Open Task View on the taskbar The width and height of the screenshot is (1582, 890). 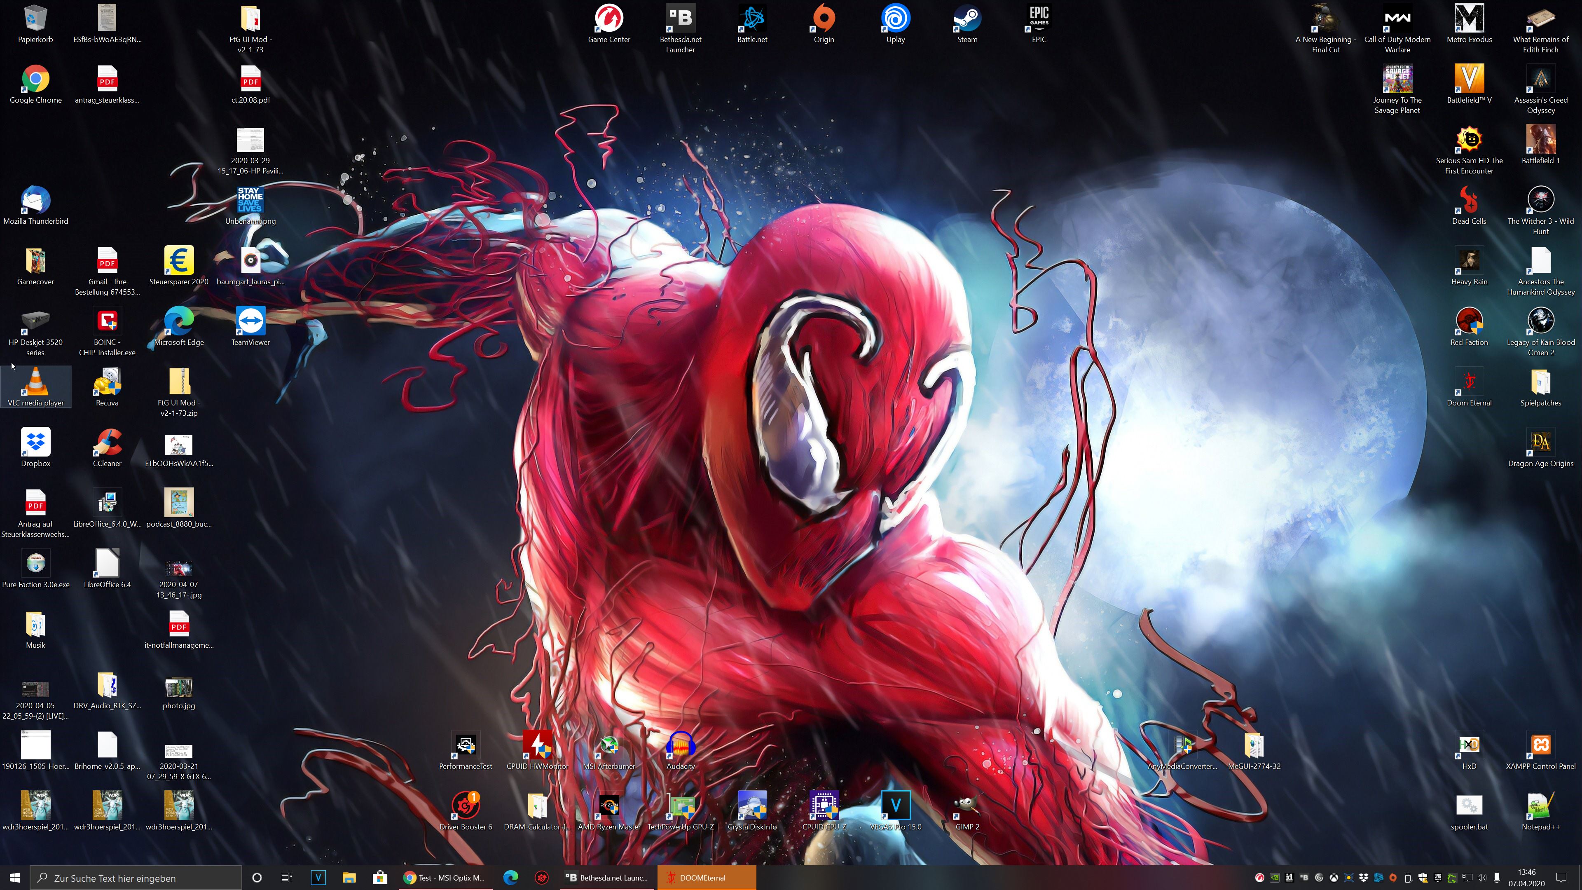click(x=286, y=878)
